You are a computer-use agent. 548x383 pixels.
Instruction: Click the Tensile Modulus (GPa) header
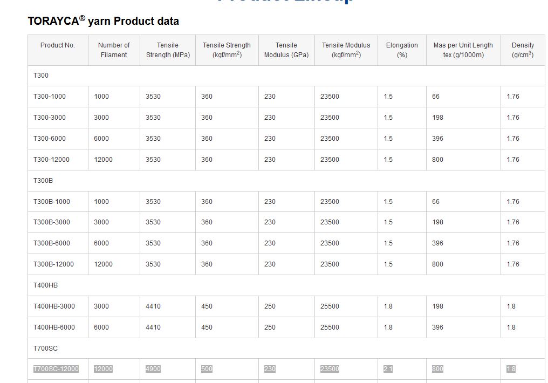286,50
